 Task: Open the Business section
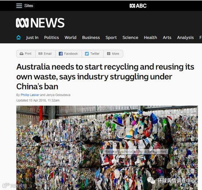91,38
